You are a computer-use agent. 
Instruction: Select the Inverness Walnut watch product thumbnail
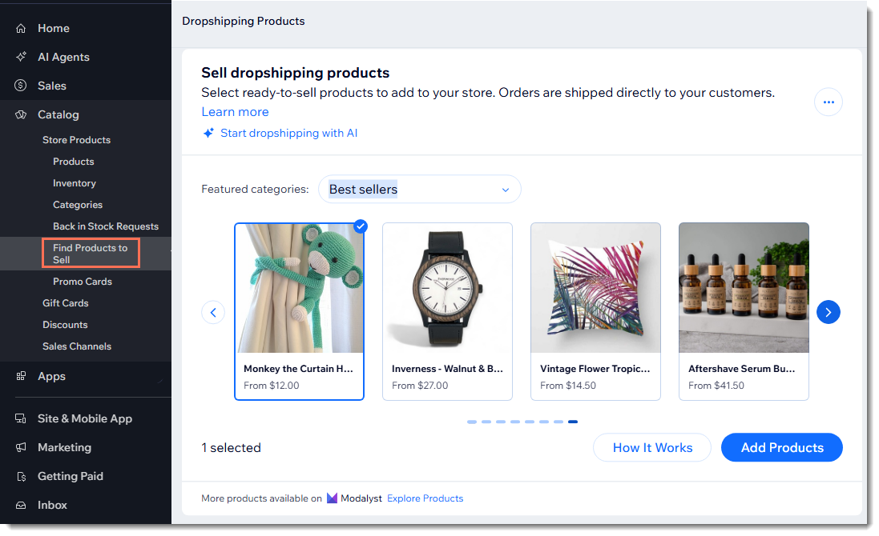pyautogui.click(x=447, y=288)
